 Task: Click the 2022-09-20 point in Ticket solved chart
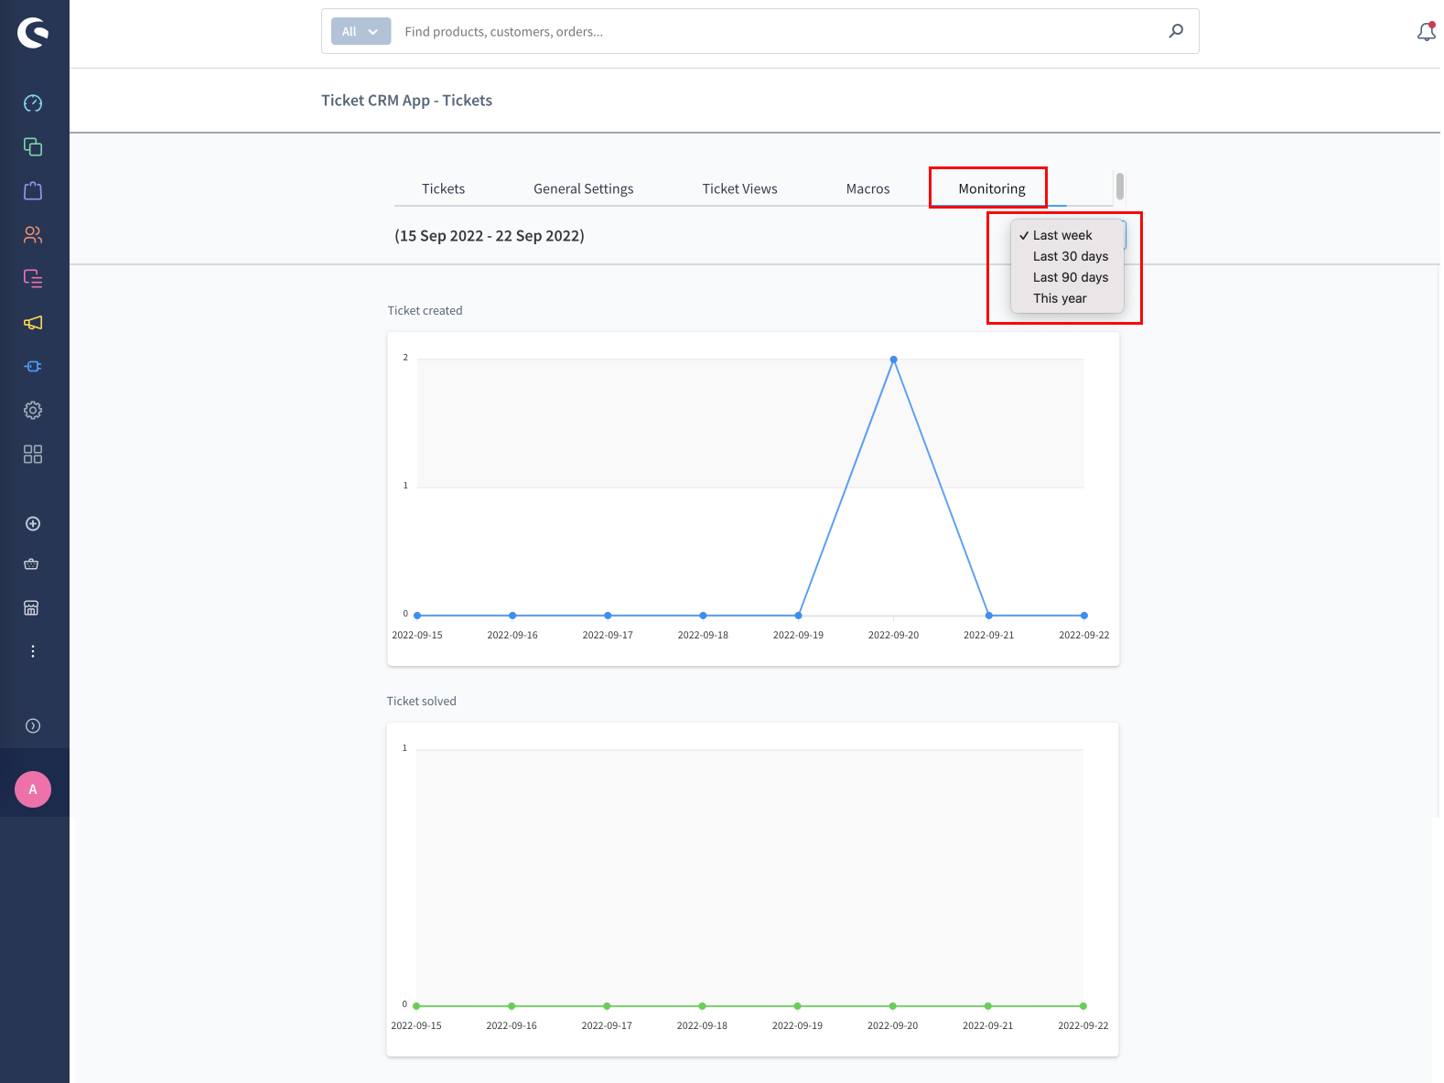893,1006
